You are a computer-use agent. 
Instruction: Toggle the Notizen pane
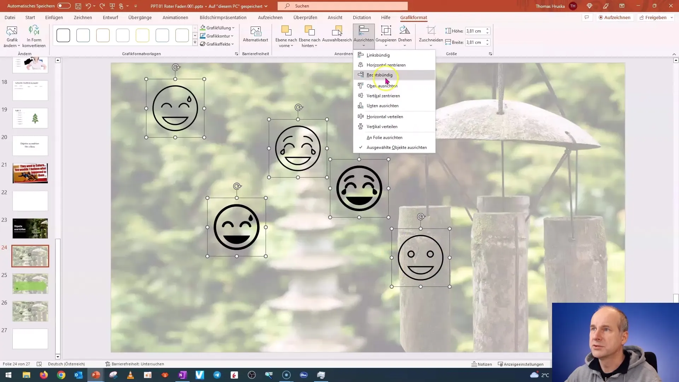pos(482,364)
